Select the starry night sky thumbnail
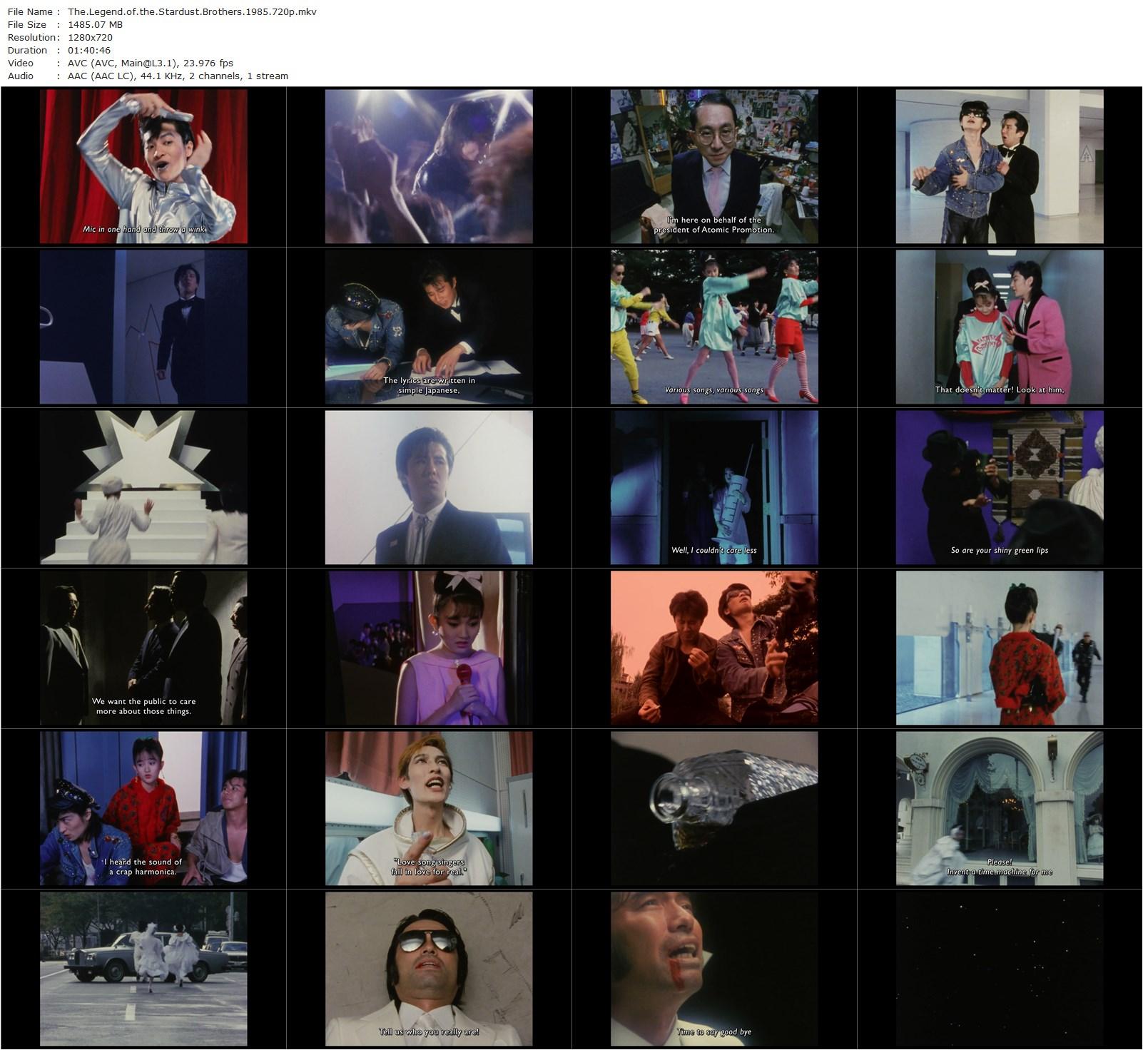This screenshot has height=1050, width=1143. point(1000,969)
